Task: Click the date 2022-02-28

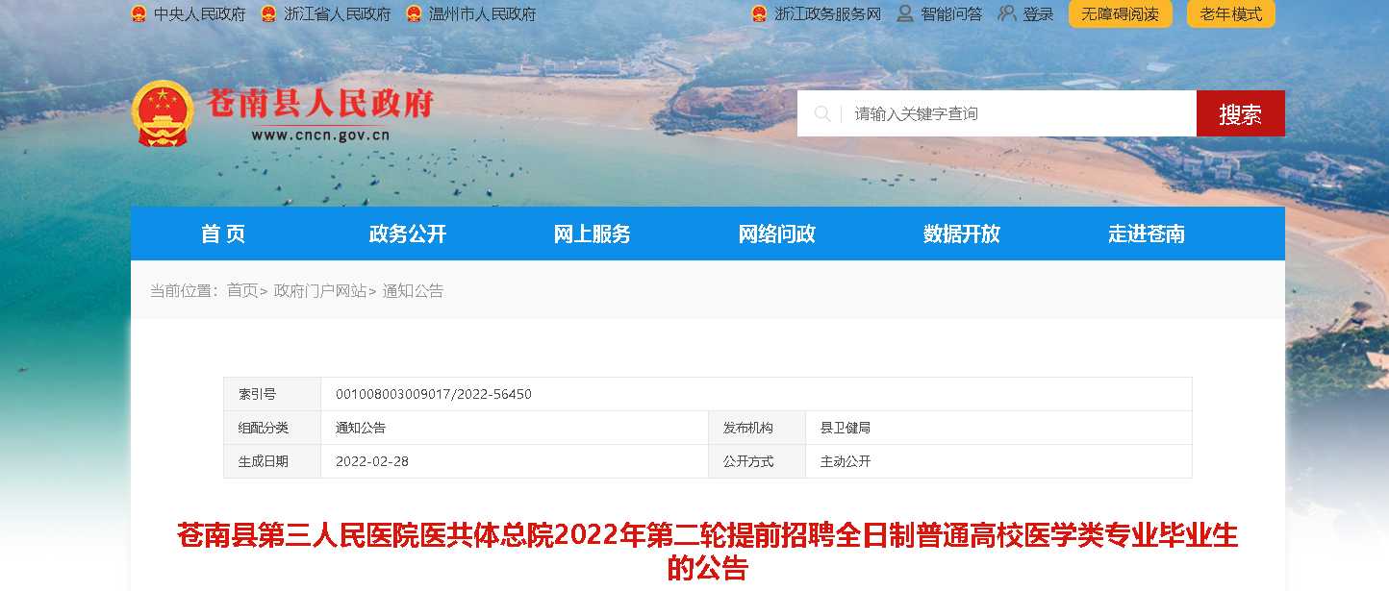Action: (372, 461)
